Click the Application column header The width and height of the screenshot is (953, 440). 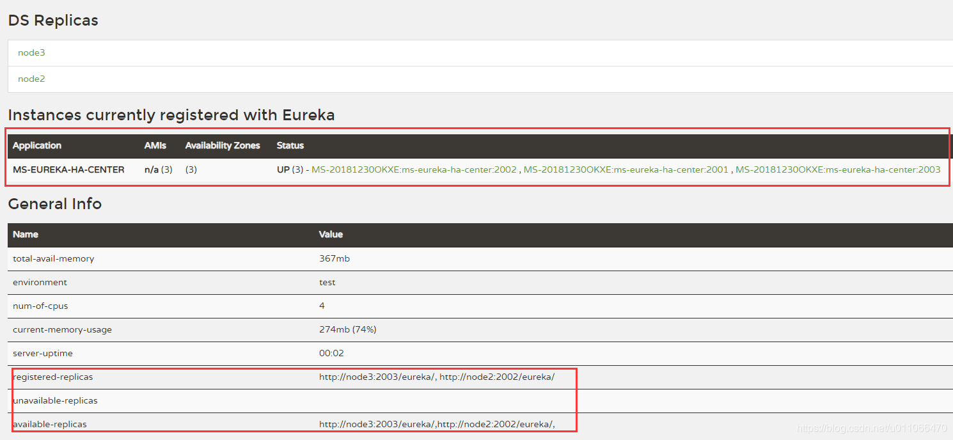[x=37, y=145]
